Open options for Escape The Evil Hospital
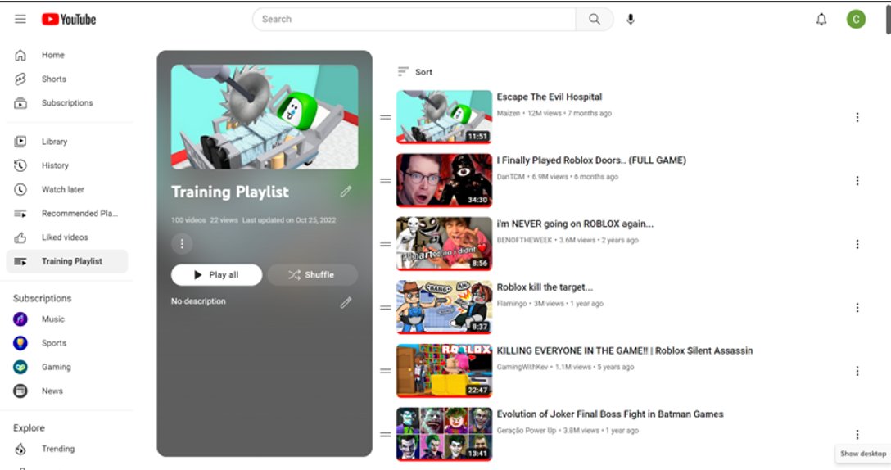The height and width of the screenshot is (470, 891). point(857,117)
